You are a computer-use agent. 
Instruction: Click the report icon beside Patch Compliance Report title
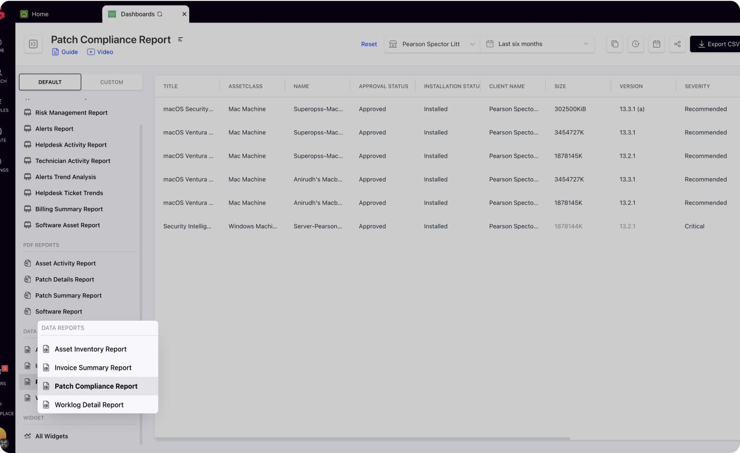33,44
